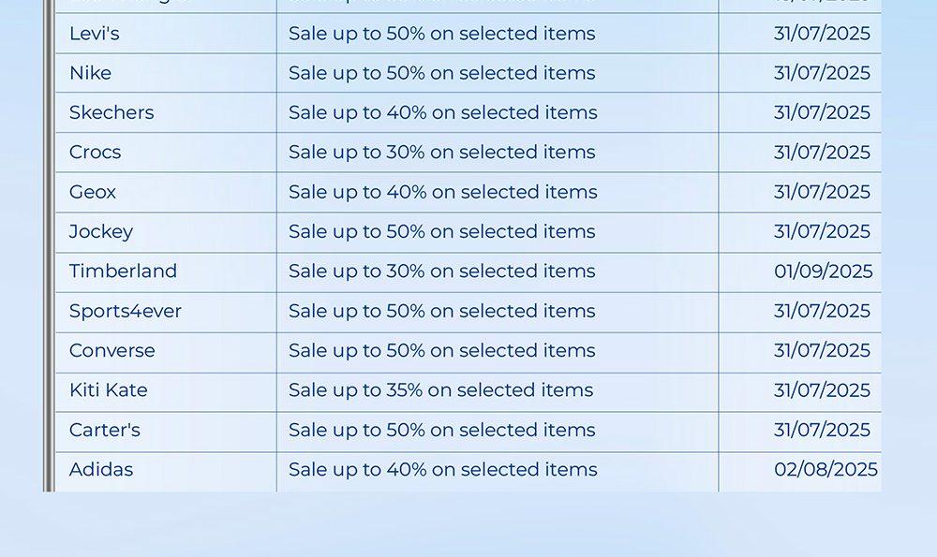
Task: Select the Timberland brand name
Action: pos(123,271)
